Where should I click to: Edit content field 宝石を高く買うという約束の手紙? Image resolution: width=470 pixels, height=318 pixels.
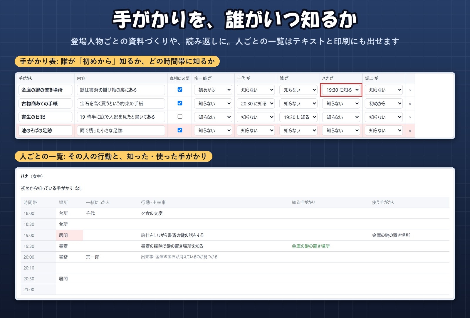pos(121,103)
